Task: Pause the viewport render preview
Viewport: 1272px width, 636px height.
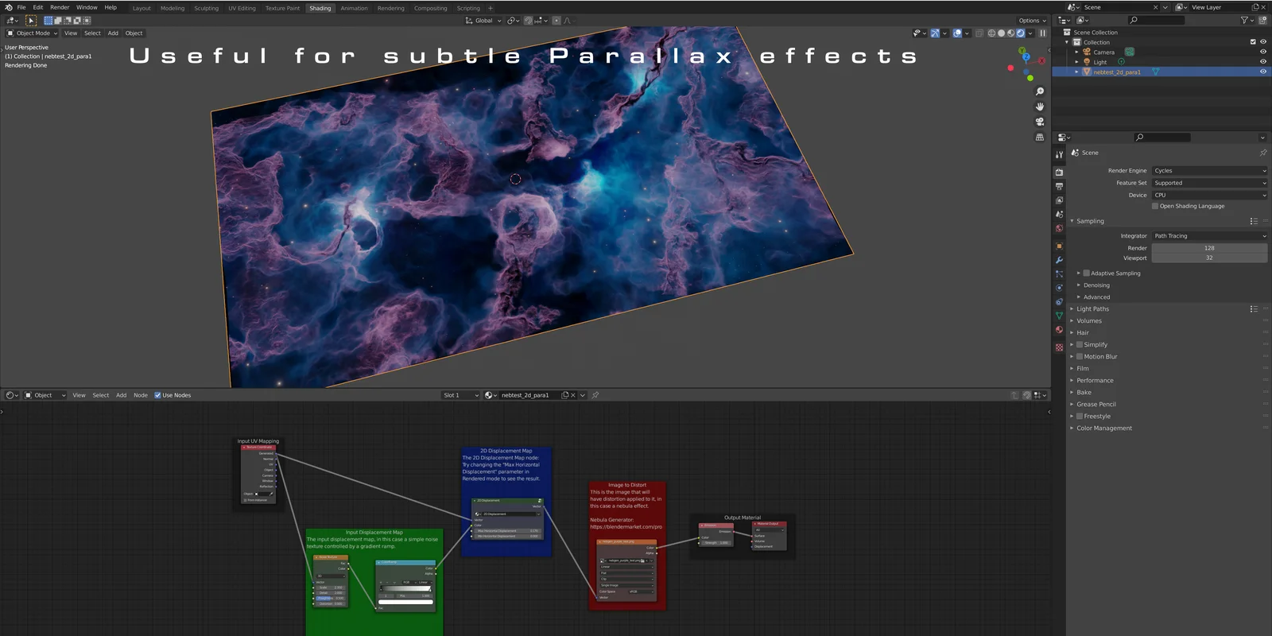Action: coord(1042,33)
